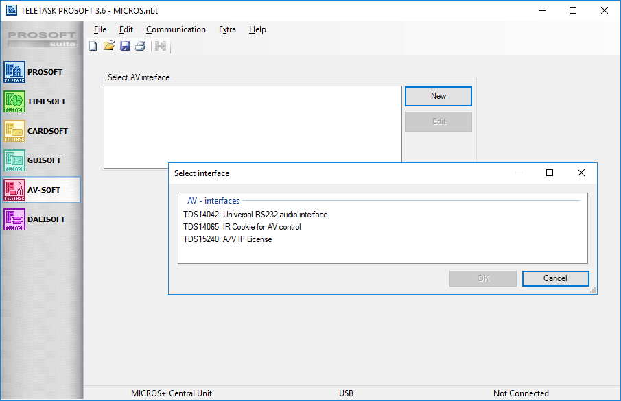Select TDS14042 Universal RS232 audio interface
The height and width of the screenshot is (401, 621).
click(x=255, y=215)
